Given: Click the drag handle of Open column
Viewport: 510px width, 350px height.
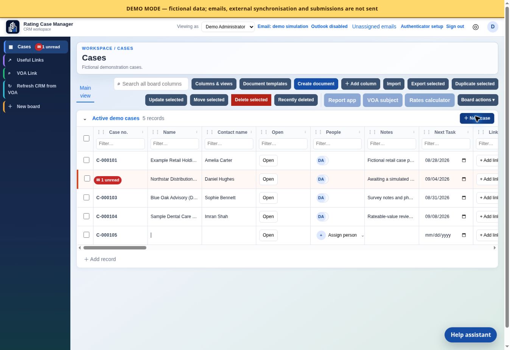Looking at the screenshot, I should (264, 132).
